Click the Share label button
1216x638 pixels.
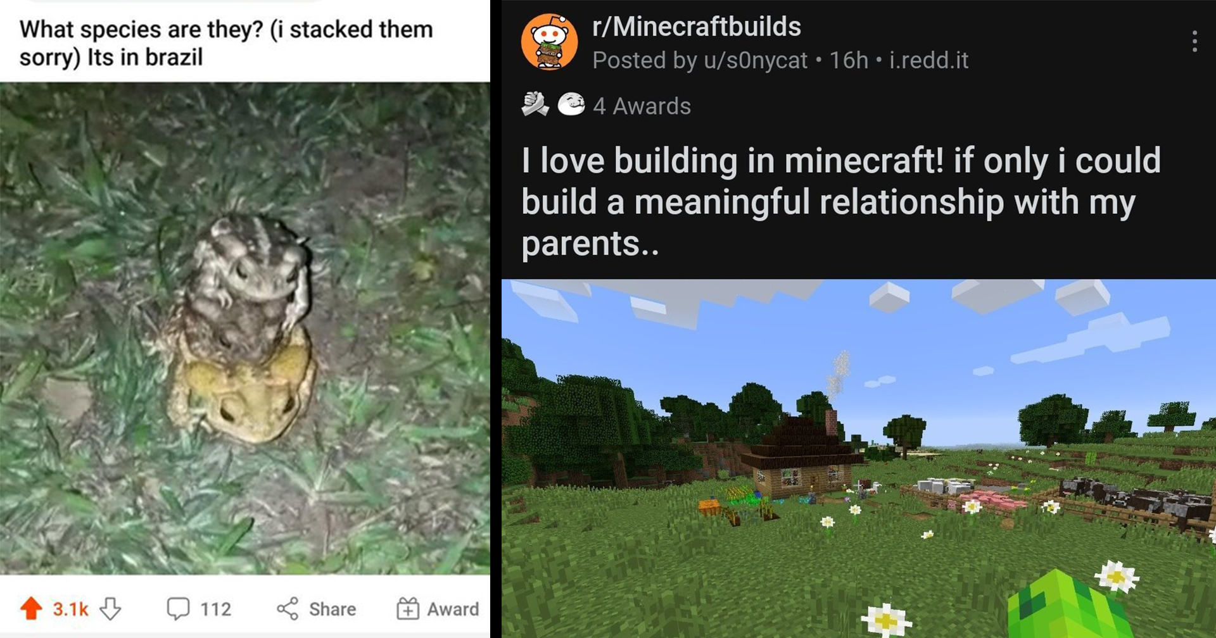(332, 609)
